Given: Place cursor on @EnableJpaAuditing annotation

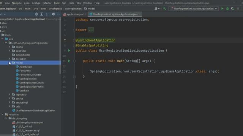Looking at the screenshot, I should click(92, 45).
